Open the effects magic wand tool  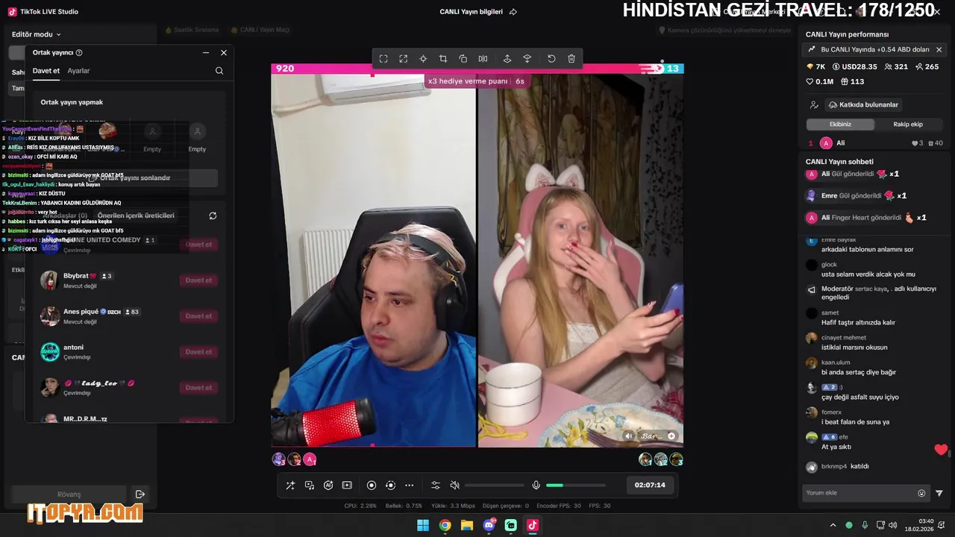290,486
